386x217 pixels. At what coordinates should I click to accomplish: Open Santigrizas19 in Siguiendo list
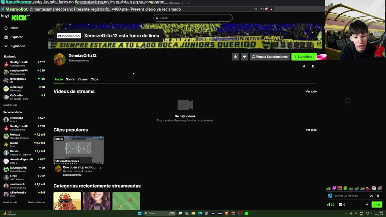(x=24, y=64)
